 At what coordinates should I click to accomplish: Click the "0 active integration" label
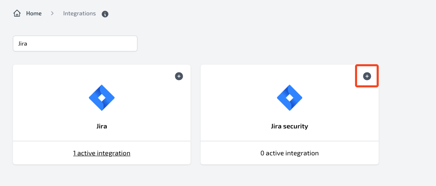tap(289, 153)
